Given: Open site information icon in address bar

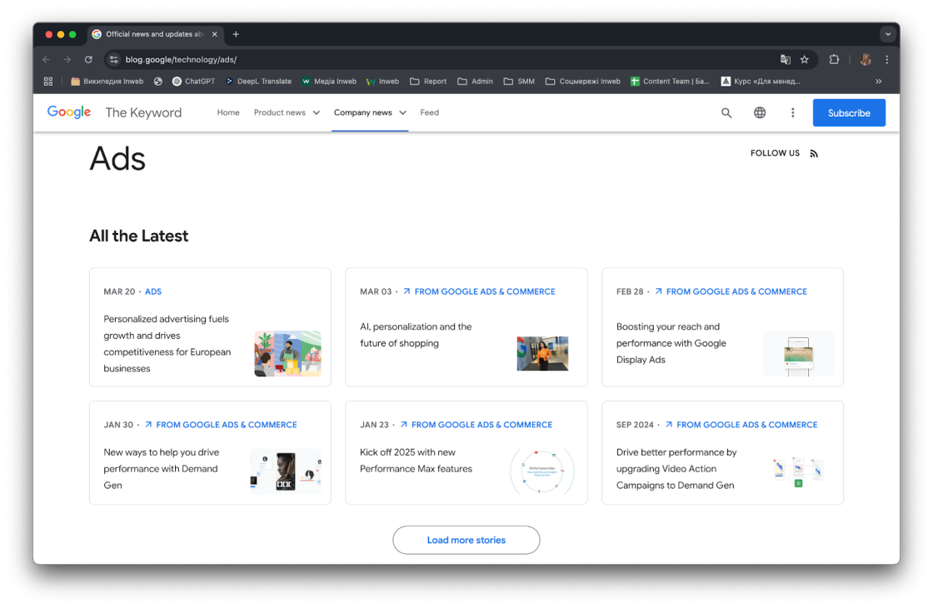Looking at the screenshot, I should (113, 59).
